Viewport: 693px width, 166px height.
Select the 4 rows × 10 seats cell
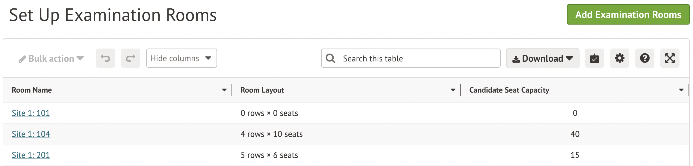point(271,134)
